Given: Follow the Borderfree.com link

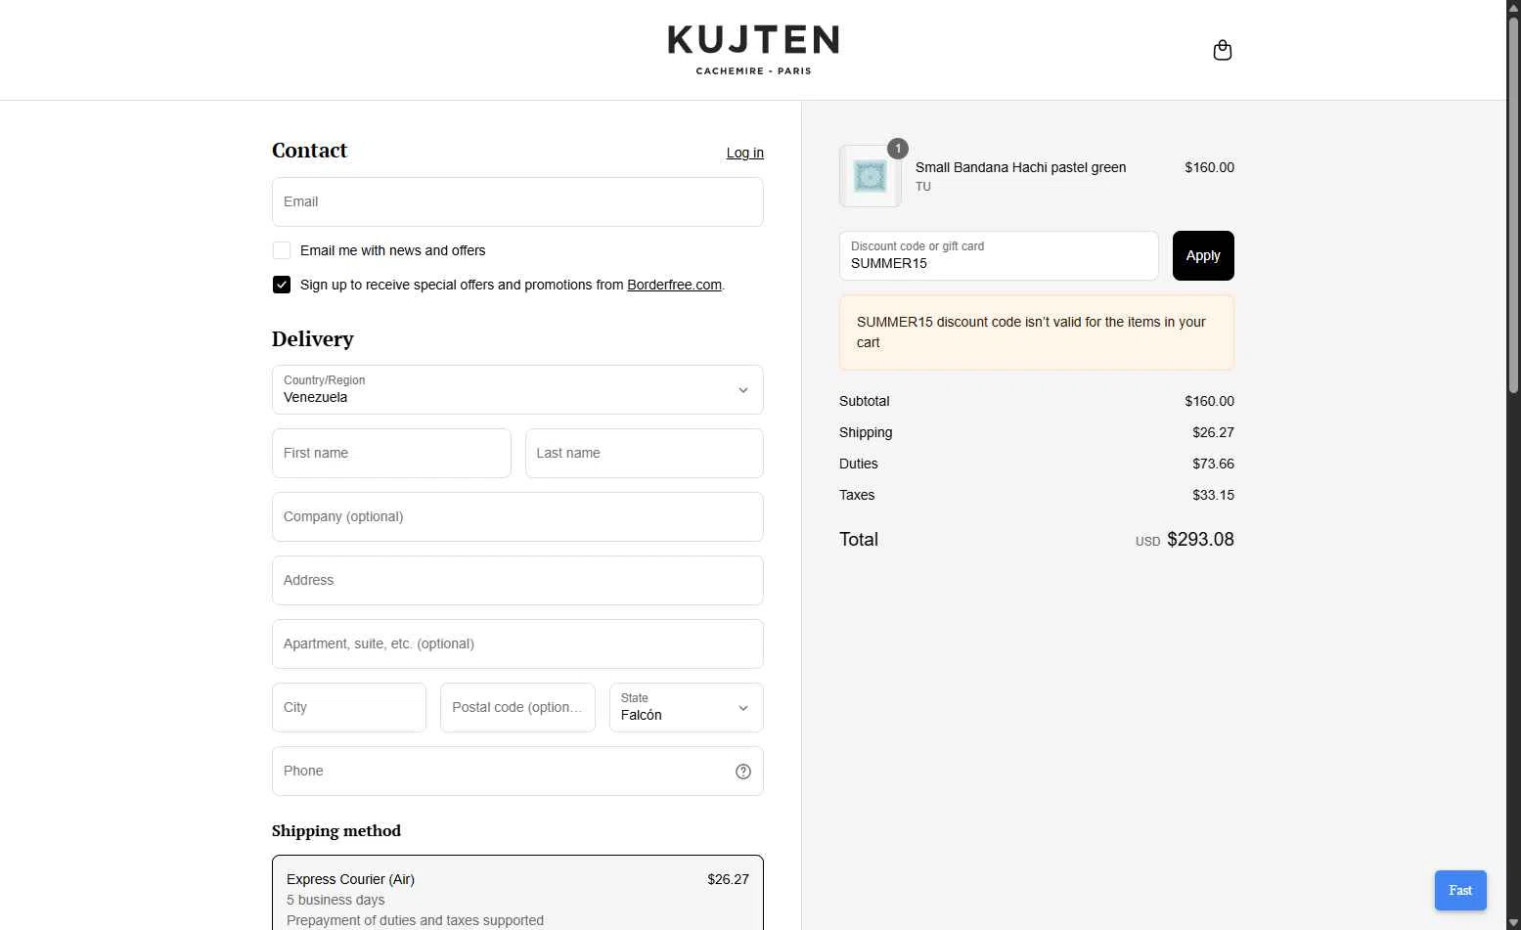Looking at the screenshot, I should [674, 285].
